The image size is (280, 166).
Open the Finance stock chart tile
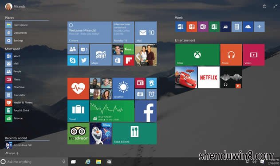tap(112, 111)
